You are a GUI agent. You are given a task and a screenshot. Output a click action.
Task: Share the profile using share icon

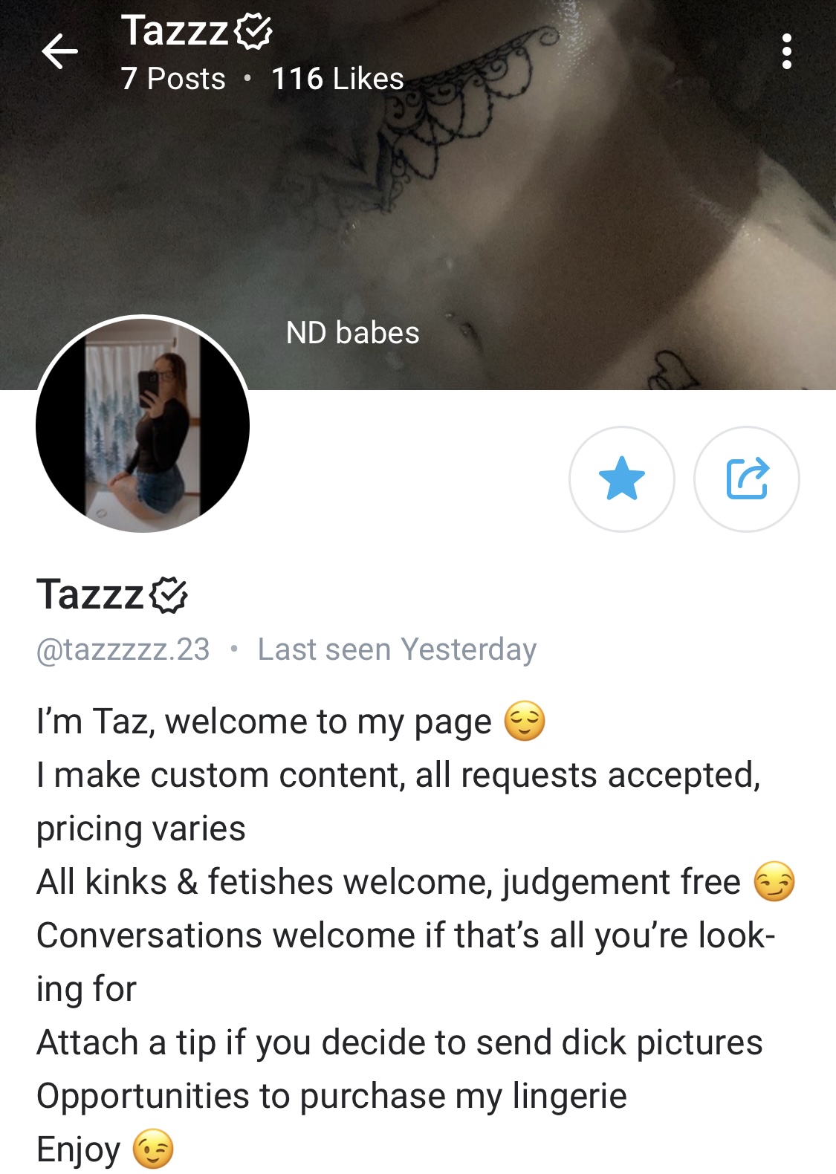tap(747, 479)
